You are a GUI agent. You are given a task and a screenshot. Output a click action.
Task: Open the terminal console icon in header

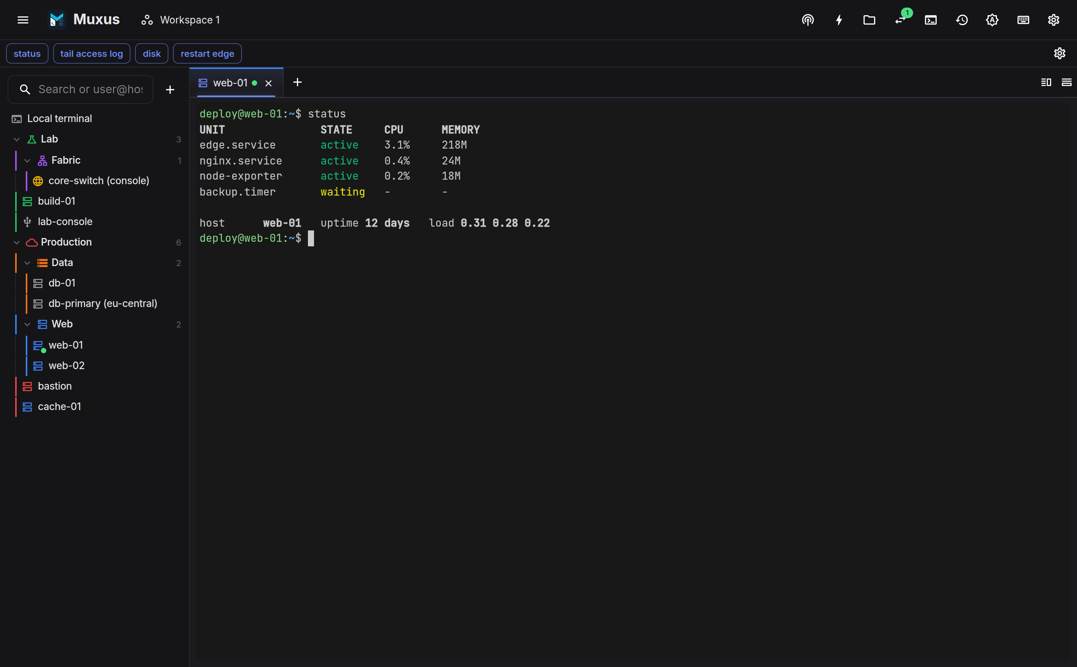click(931, 20)
